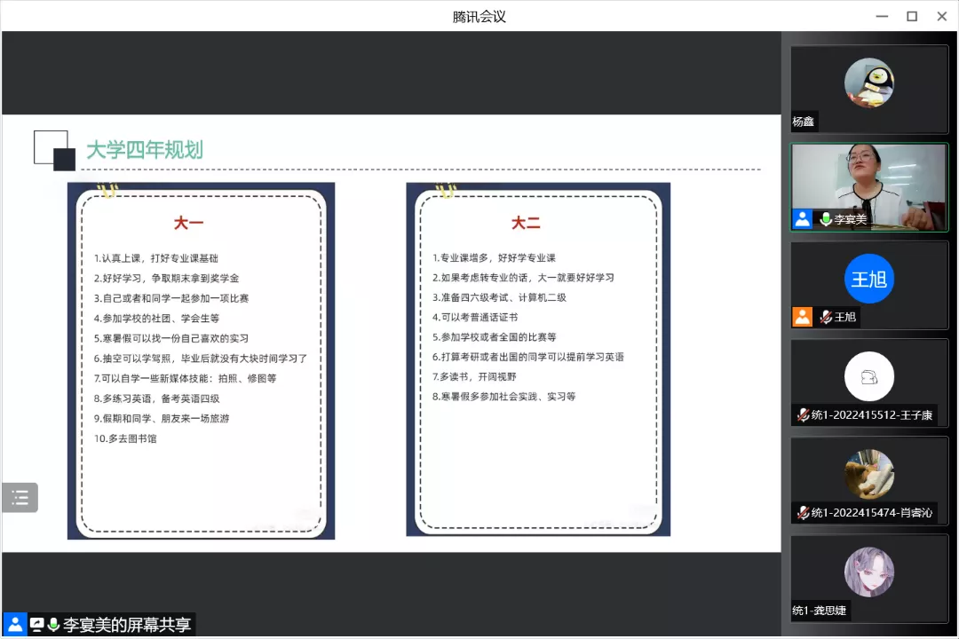Select 龚思婕's anime avatar tile
The image size is (959, 639).
pos(868,572)
